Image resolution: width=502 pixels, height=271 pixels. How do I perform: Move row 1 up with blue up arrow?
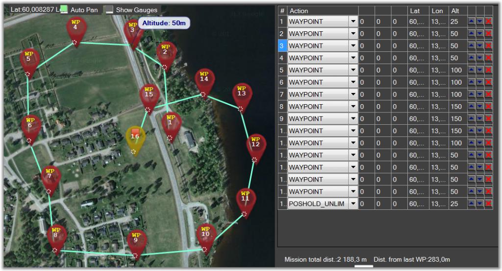[471, 22]
